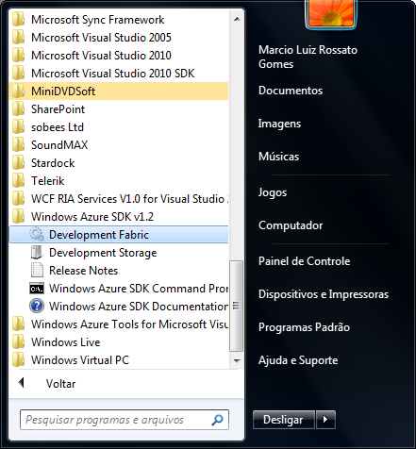Open the Documentos link

coord(291,91)
